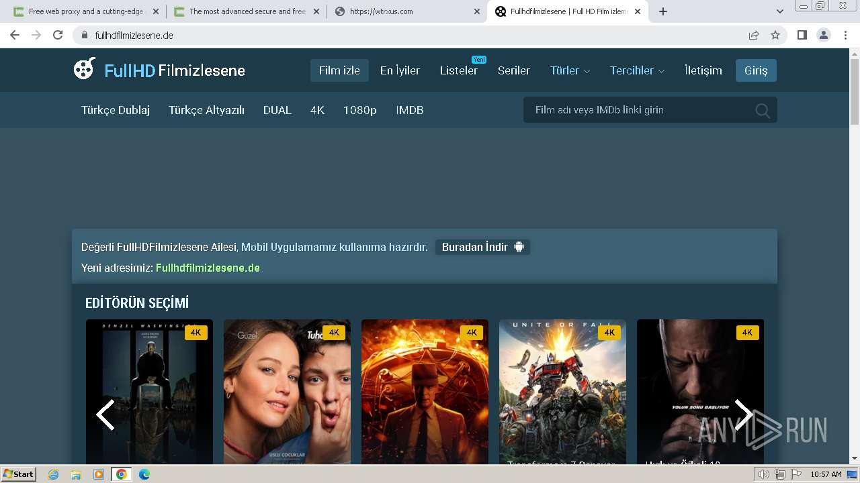Screen dimensions: 860x483
Task: Open the 4K category link
Action: click(317, 110)
